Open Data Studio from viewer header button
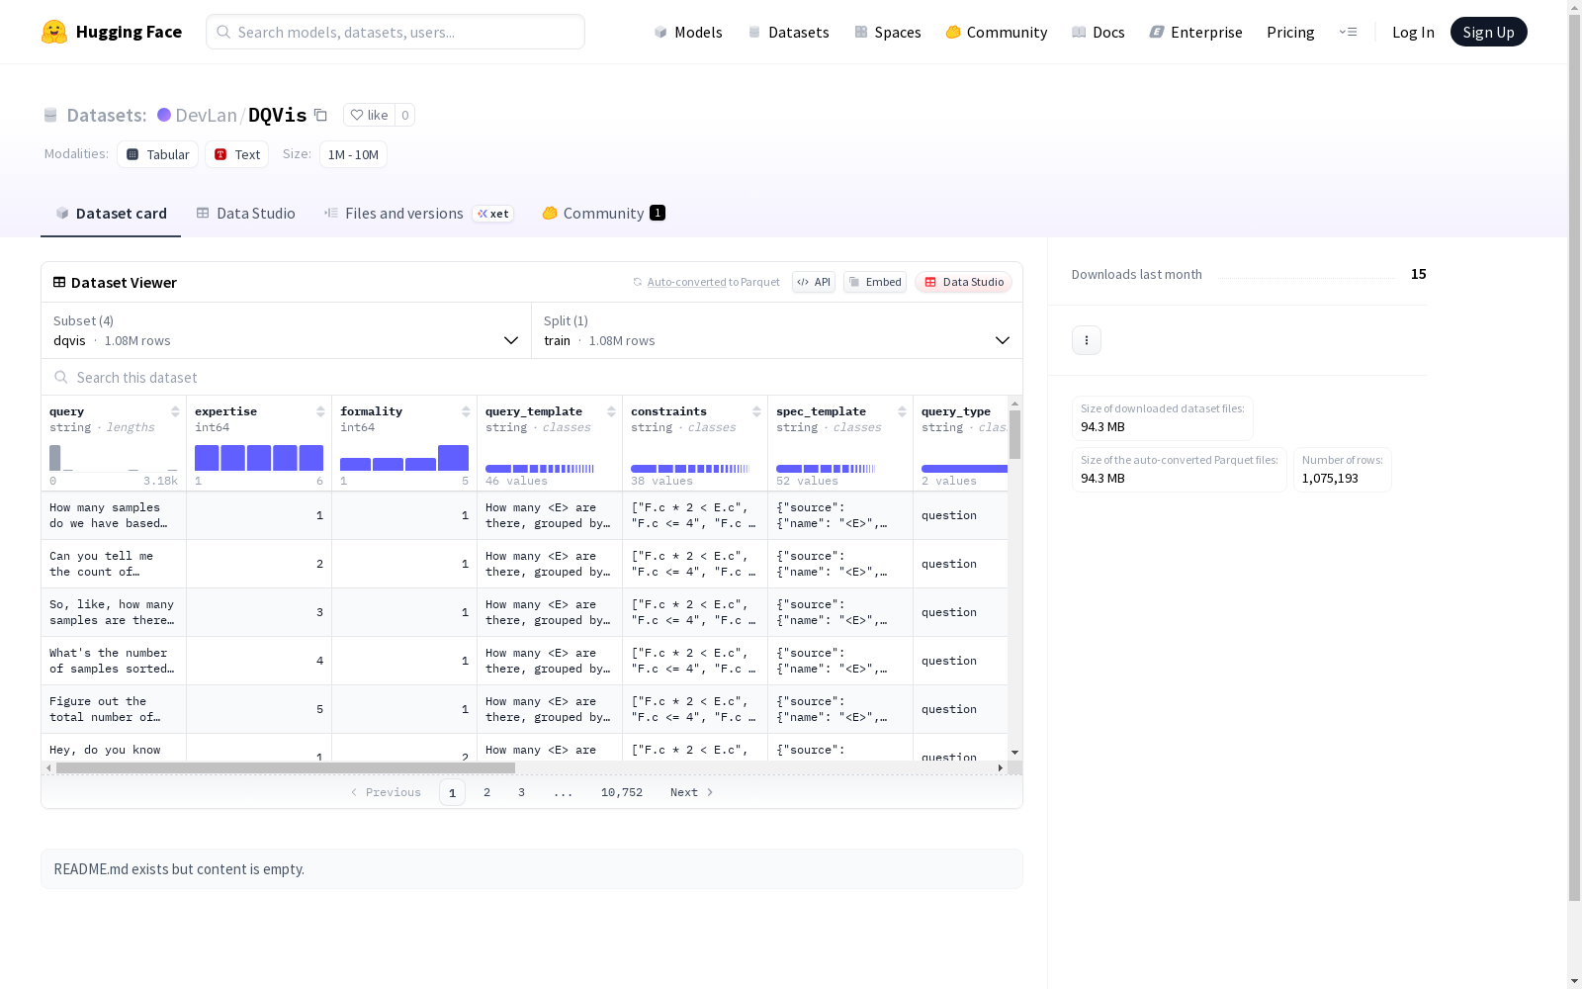The width and height of the screenshot is (1582, 989). 963,282
